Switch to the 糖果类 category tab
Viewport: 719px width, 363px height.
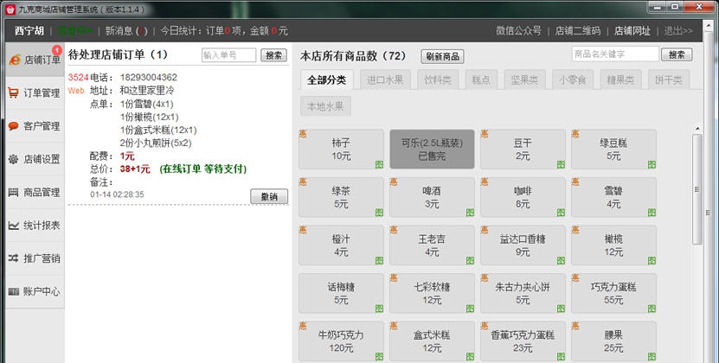click(x=620, y=80)
